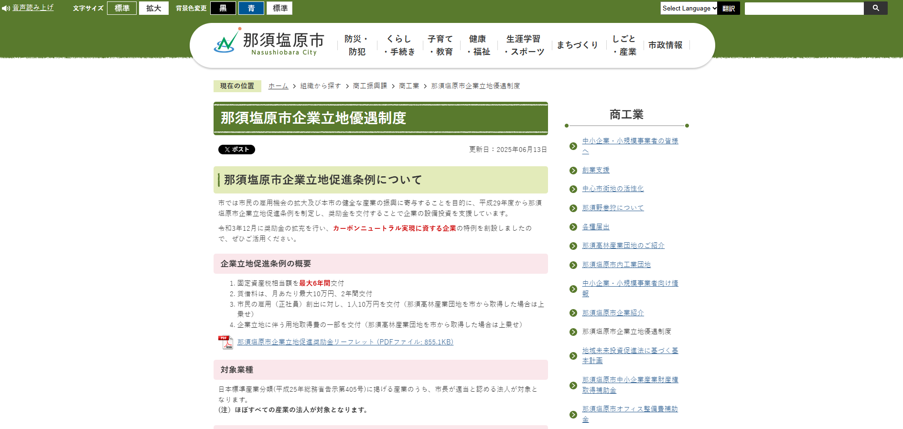Image resolution: width=903 pixels, height=429 pixels.
Task: Set text size to 標準
Action: point(122,8)
